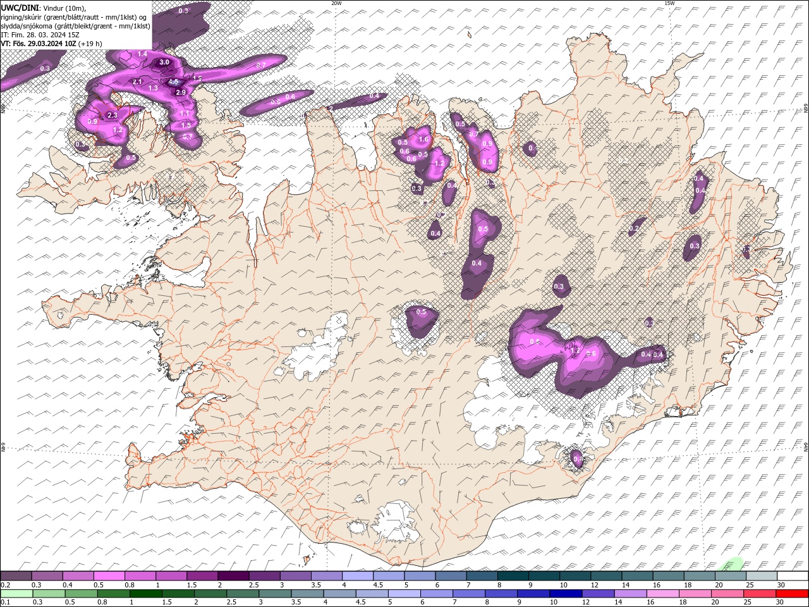Click the lower legend swatch between 8 and 9
This screenshot has width=809, height=607.
(501, 594)
